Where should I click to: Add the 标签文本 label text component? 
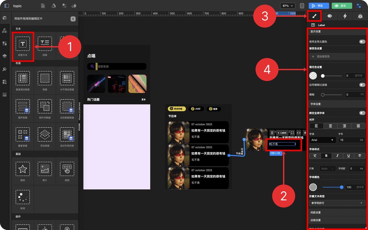[x=23, y=46]
